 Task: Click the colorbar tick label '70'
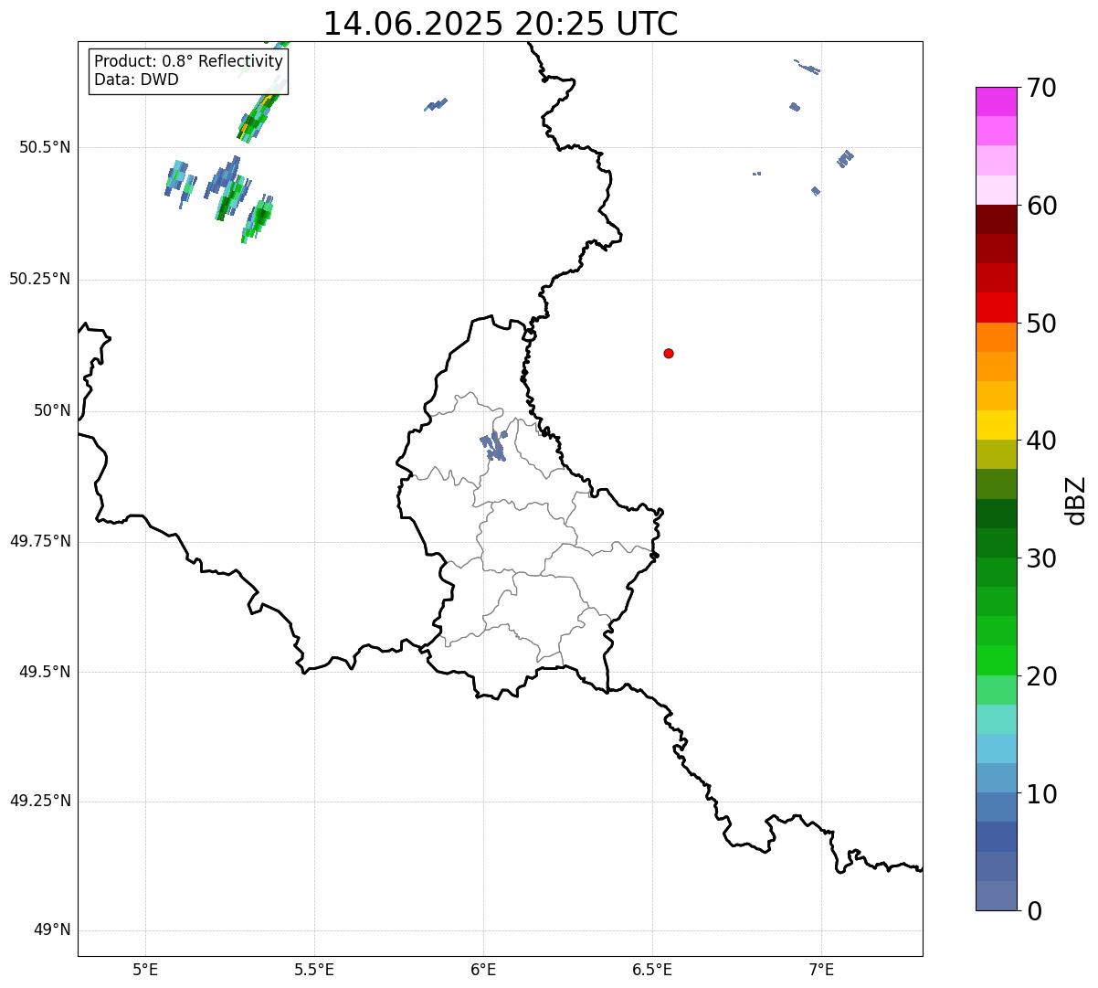(x=1041, y=89)
